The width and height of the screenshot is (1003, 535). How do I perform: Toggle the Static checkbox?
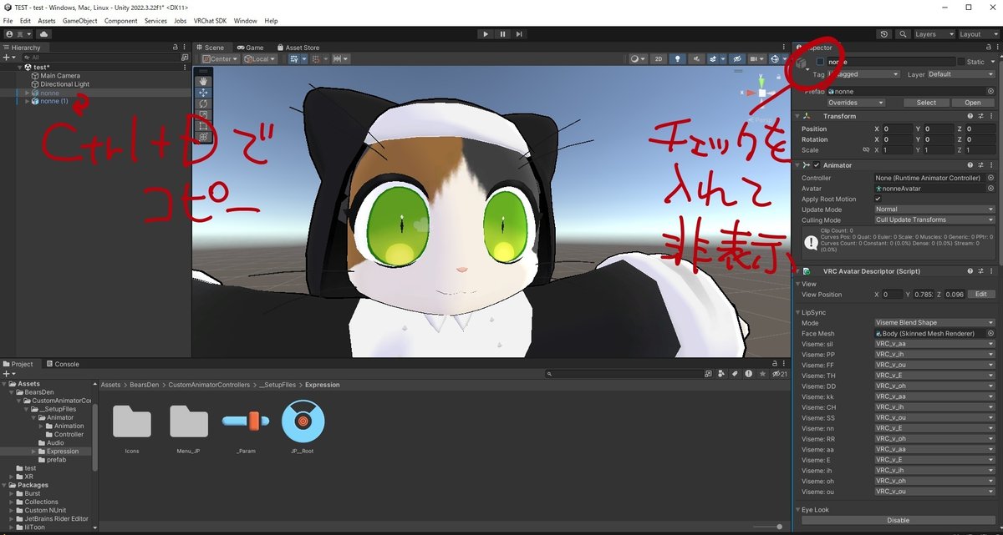tap(961, 62)
